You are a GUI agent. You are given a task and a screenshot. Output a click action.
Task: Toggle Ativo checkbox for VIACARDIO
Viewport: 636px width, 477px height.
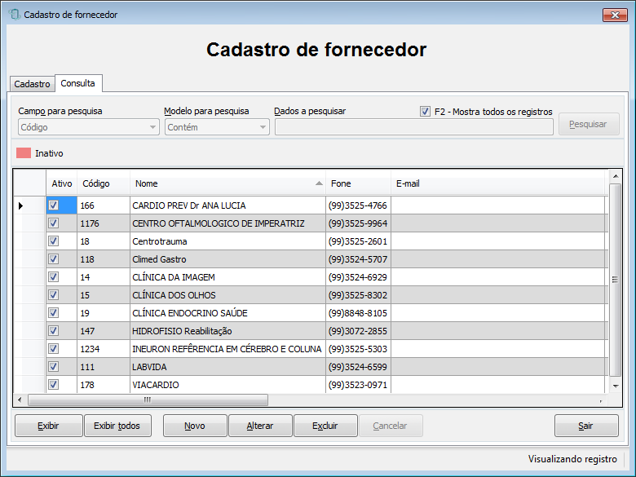[53, 385]
